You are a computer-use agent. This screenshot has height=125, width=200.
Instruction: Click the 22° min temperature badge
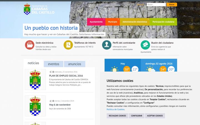point(135,69)
